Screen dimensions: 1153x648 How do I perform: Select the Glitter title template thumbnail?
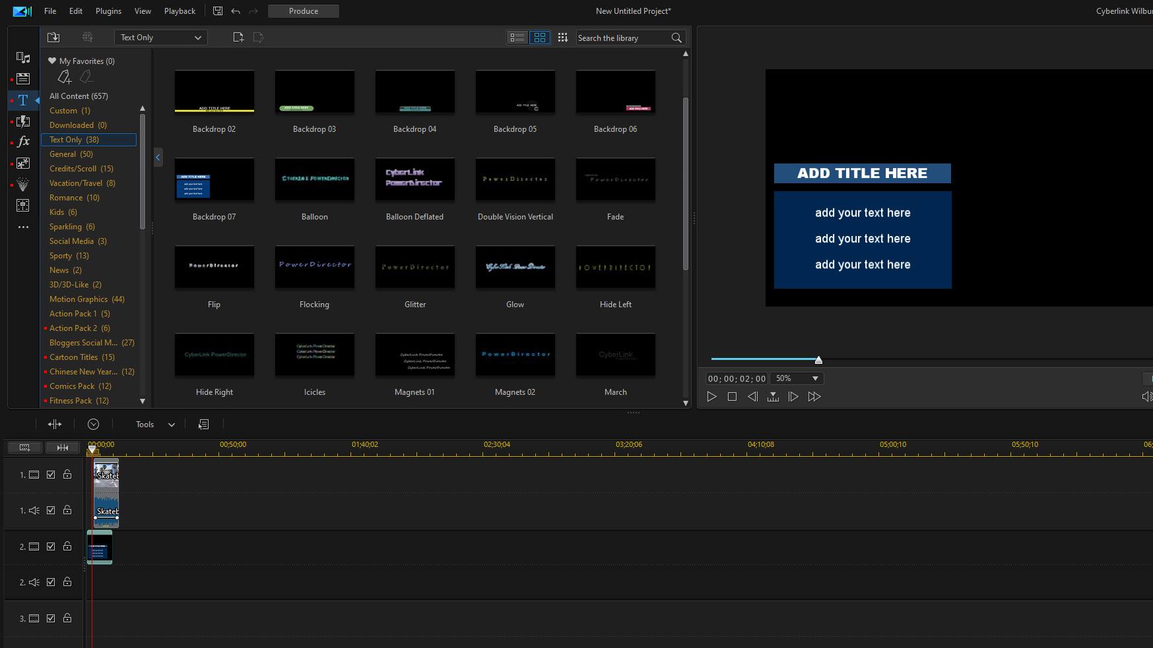click(x=414, y=267)
